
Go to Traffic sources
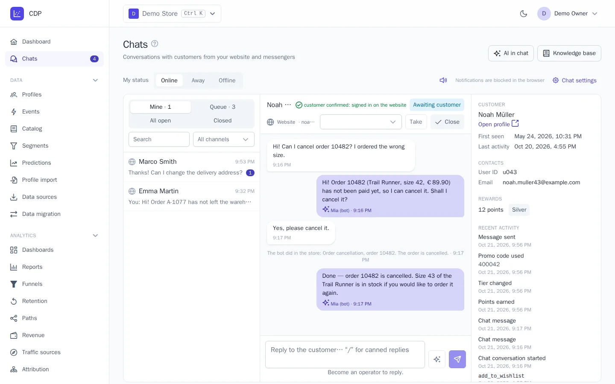pos(54,352)
